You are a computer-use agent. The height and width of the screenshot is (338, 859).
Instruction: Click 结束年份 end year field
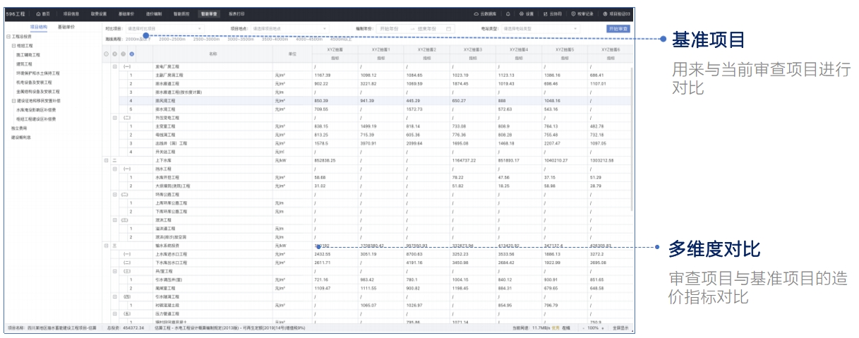(x=427, y=28)
